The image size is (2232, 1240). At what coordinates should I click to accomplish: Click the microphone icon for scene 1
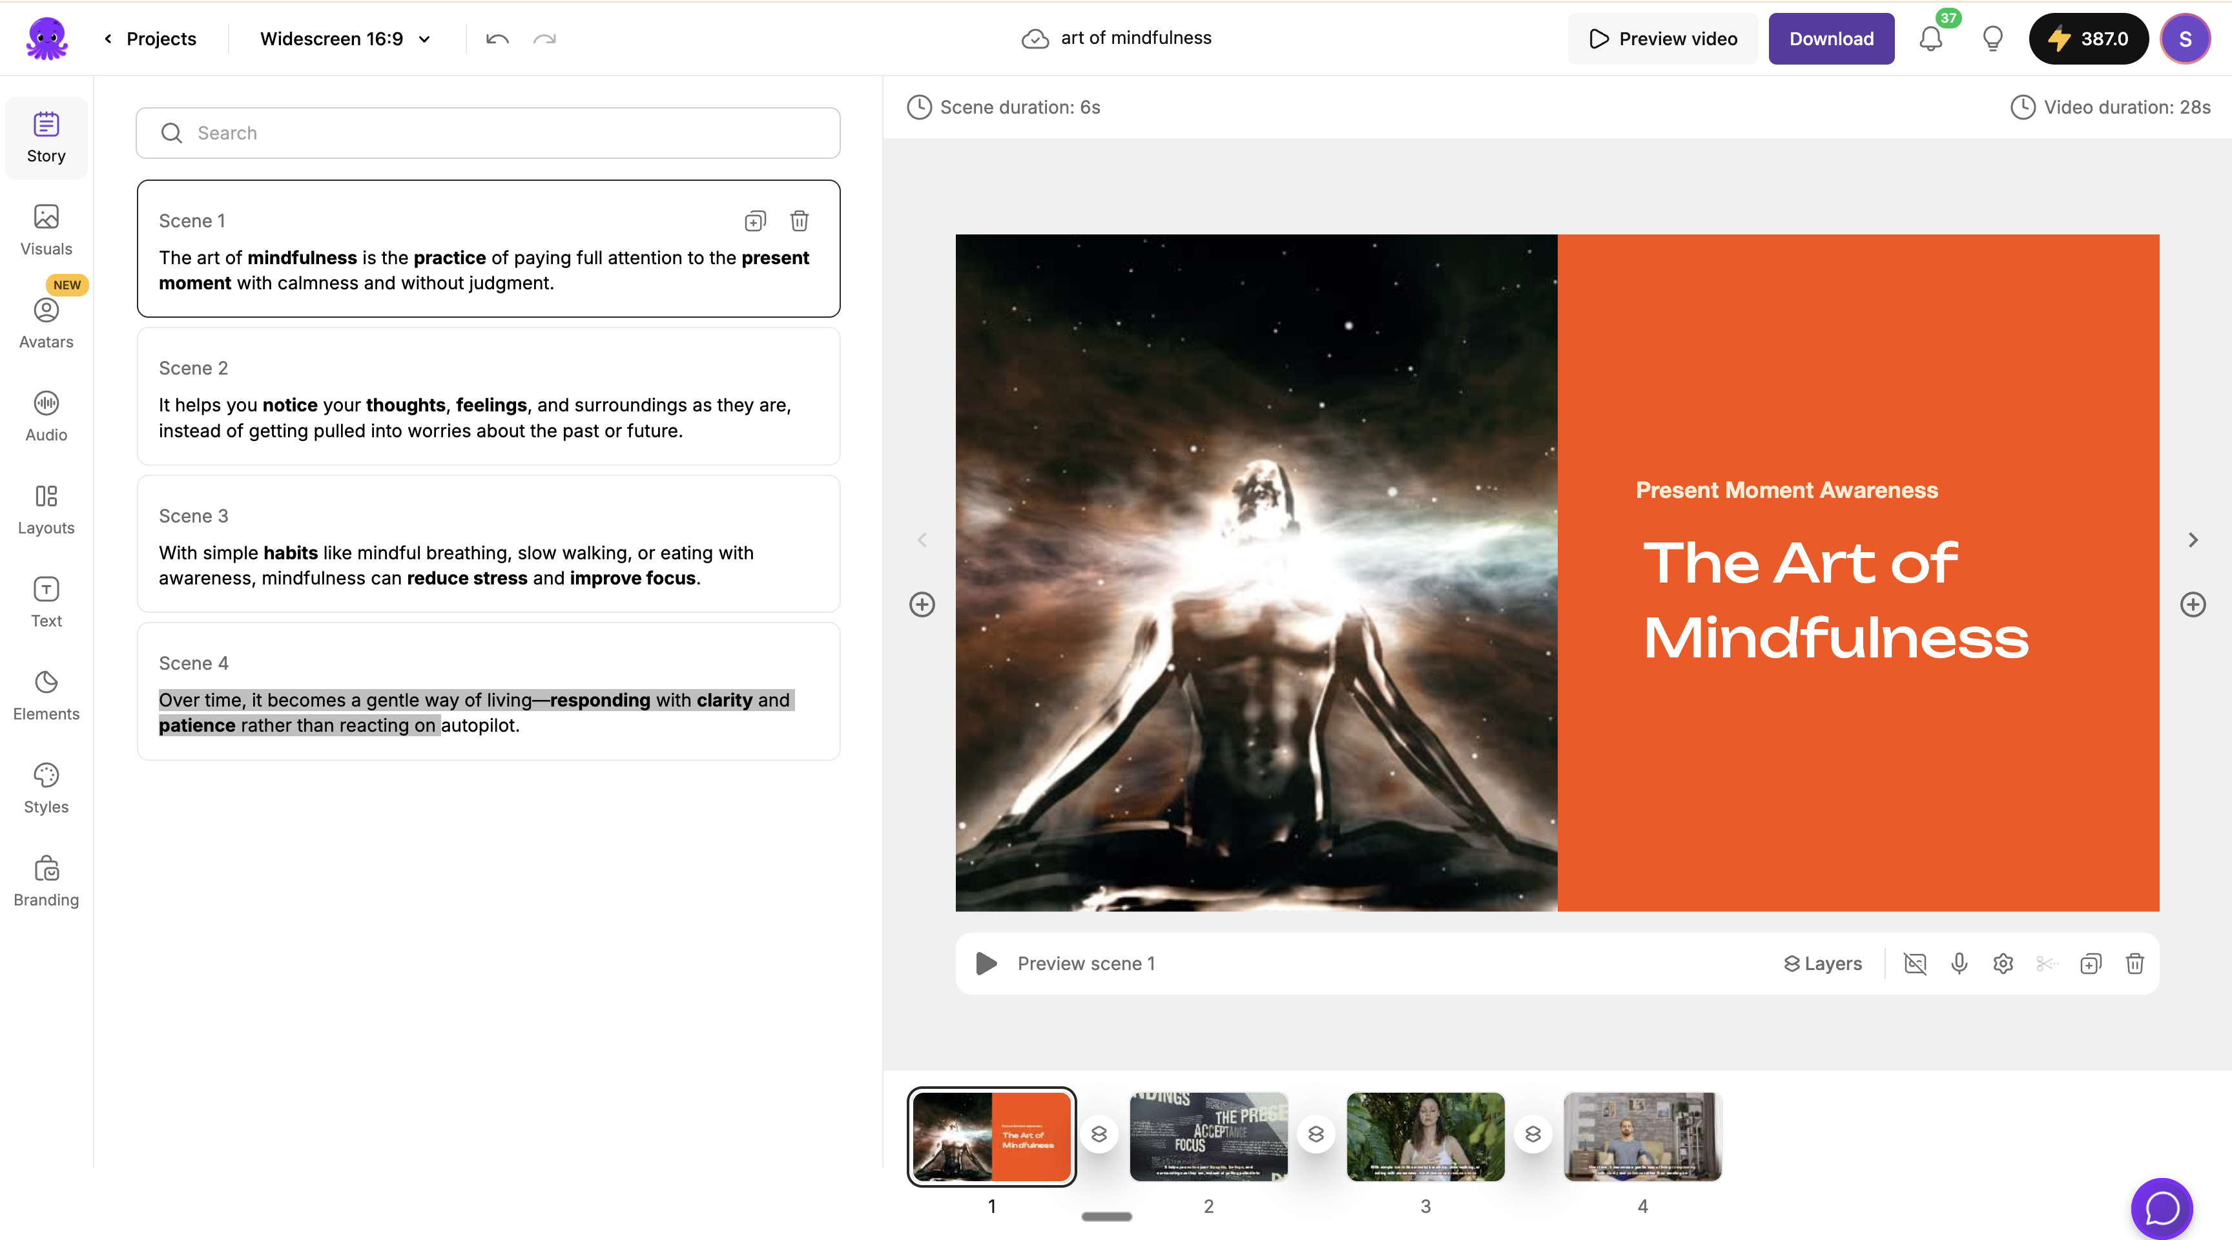click(x=1959, y=963)
